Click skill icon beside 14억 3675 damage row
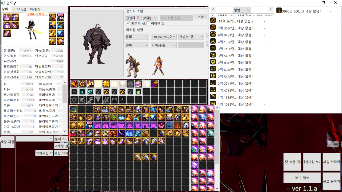 (213, 20)
